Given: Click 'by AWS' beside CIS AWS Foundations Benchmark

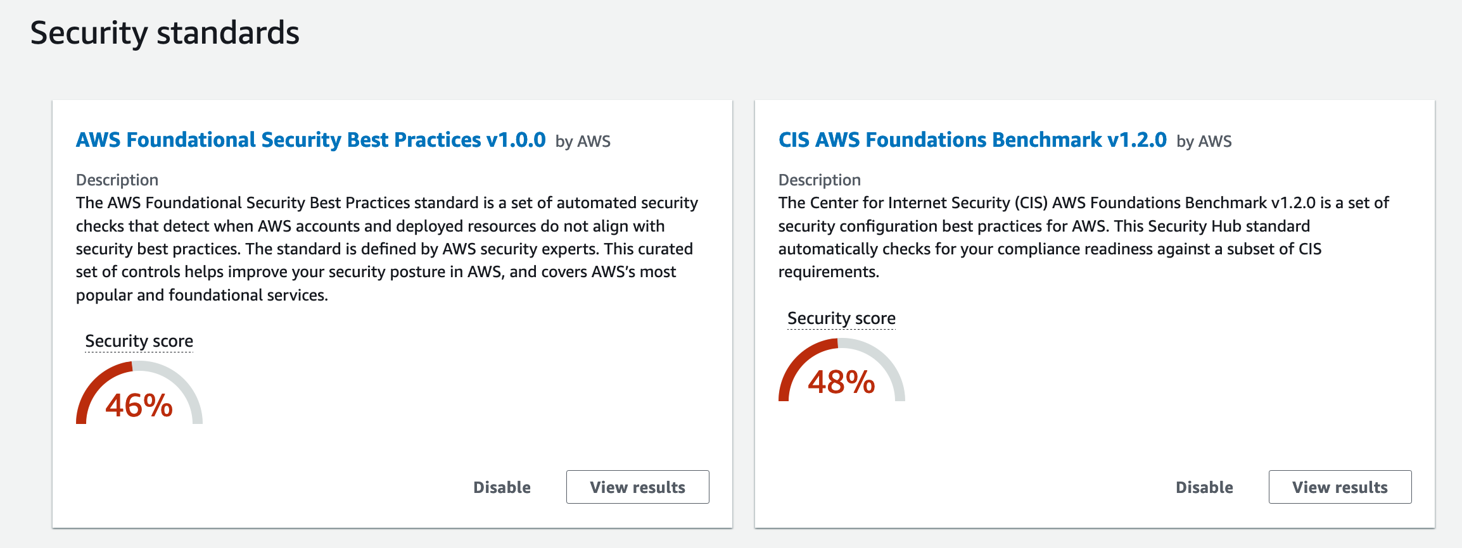Looking at the screenshot, I should click(1204, 141).
